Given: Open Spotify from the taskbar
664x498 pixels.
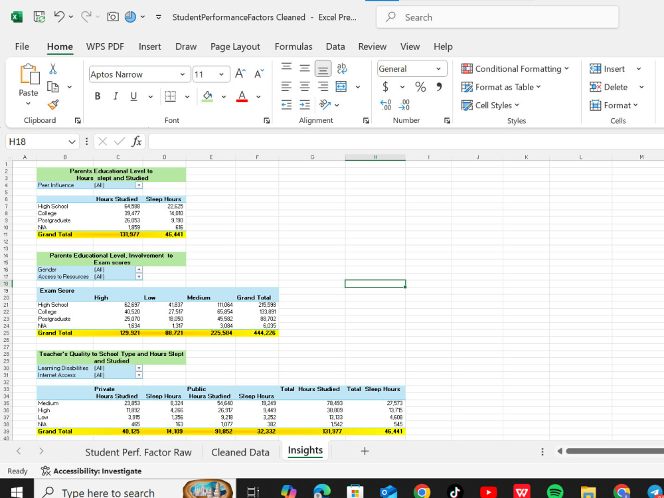Looking at the screenshot, I should coord(554,491).
